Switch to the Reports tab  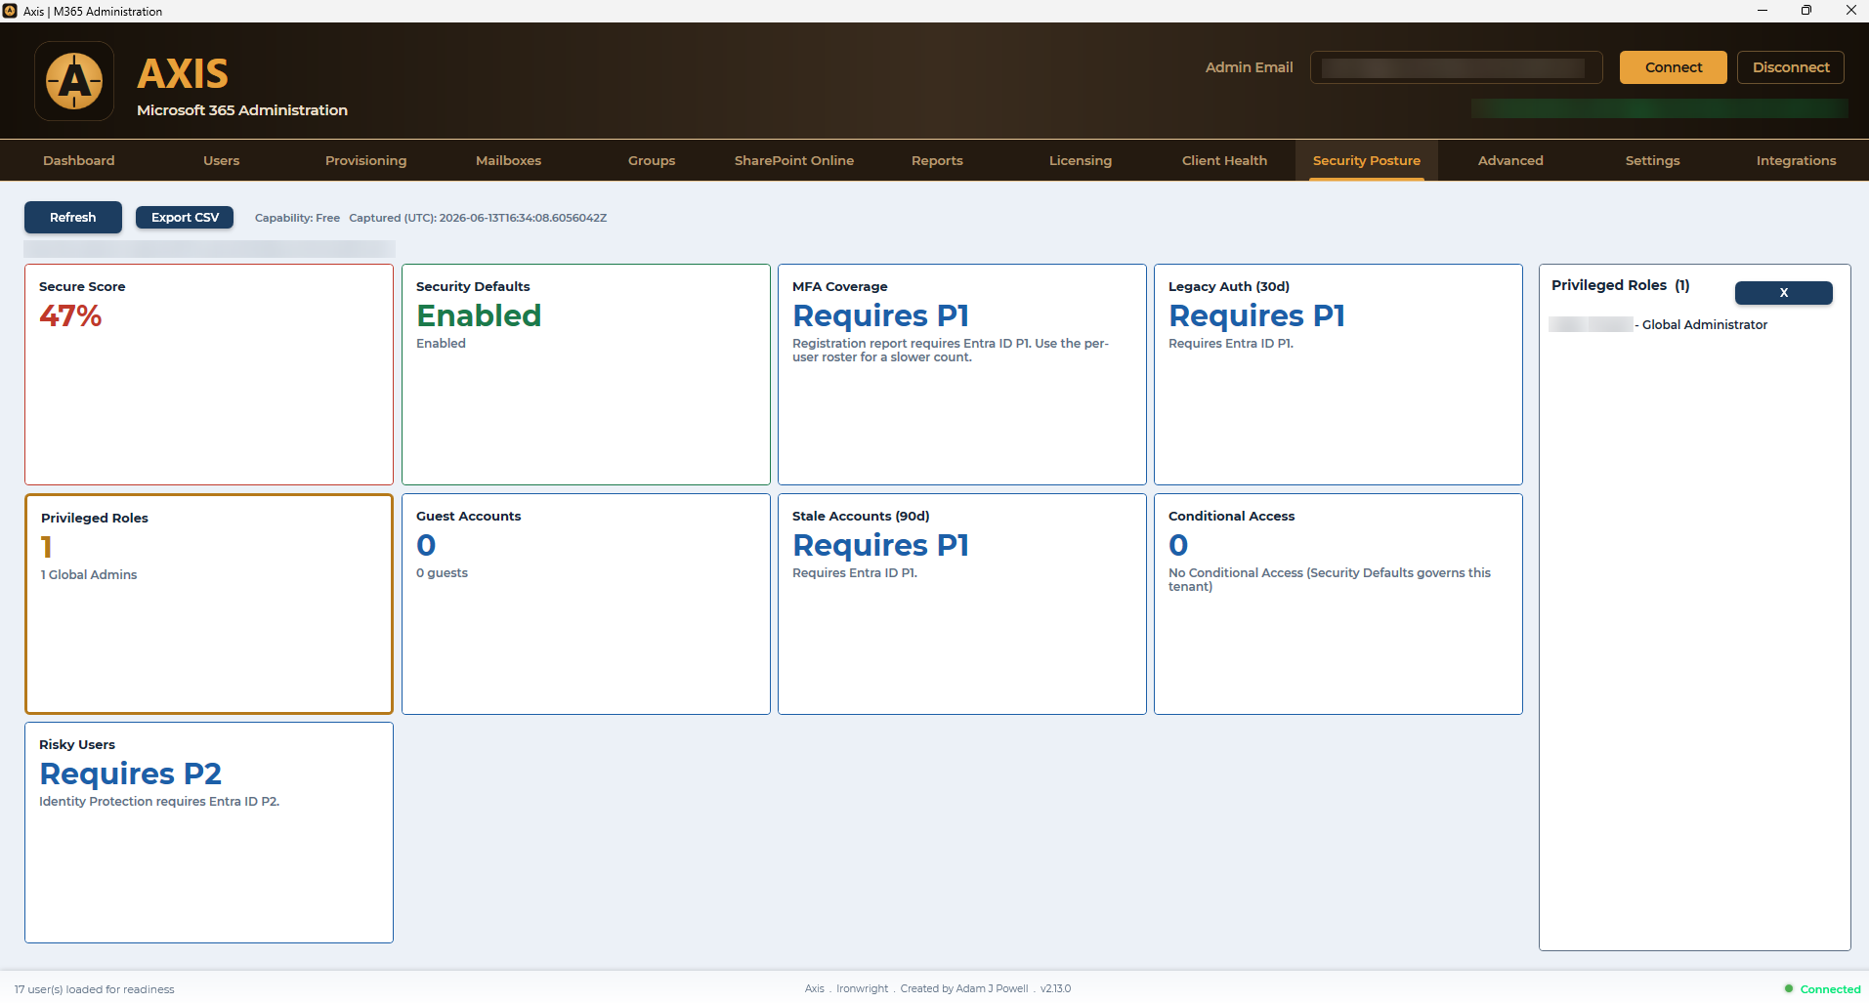(937, 160)
